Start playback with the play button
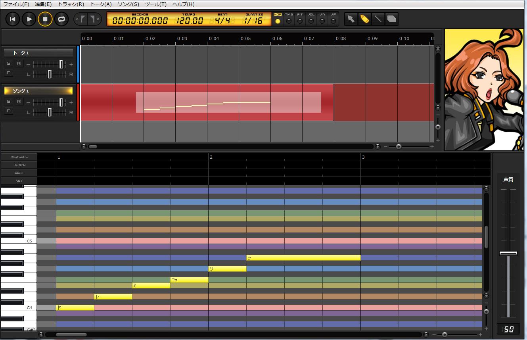Viewport: 527px width, 340px height. click(29, 19)
